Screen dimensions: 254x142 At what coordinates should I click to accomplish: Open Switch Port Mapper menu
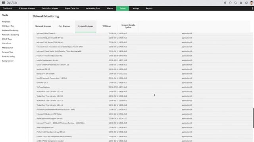click(50, 8)
